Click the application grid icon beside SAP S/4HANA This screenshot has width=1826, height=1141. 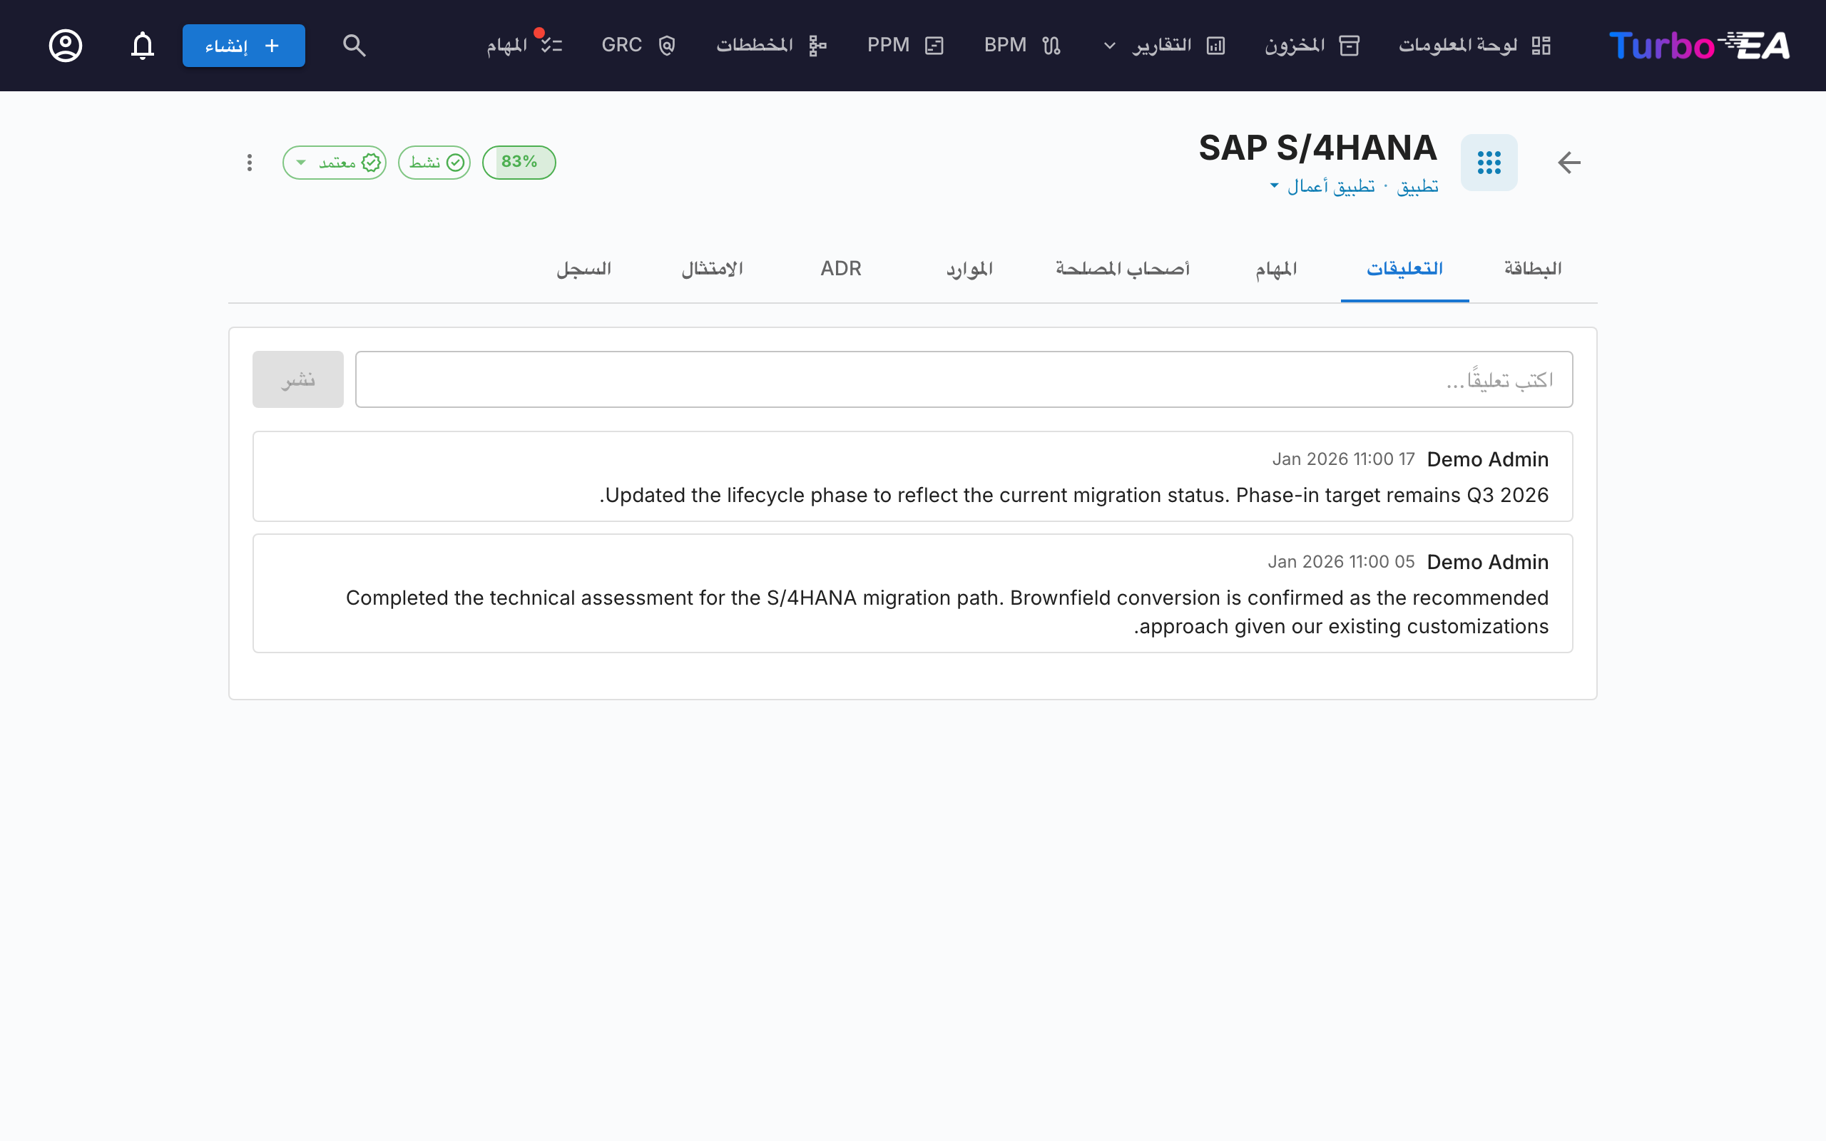point(1489,163)
